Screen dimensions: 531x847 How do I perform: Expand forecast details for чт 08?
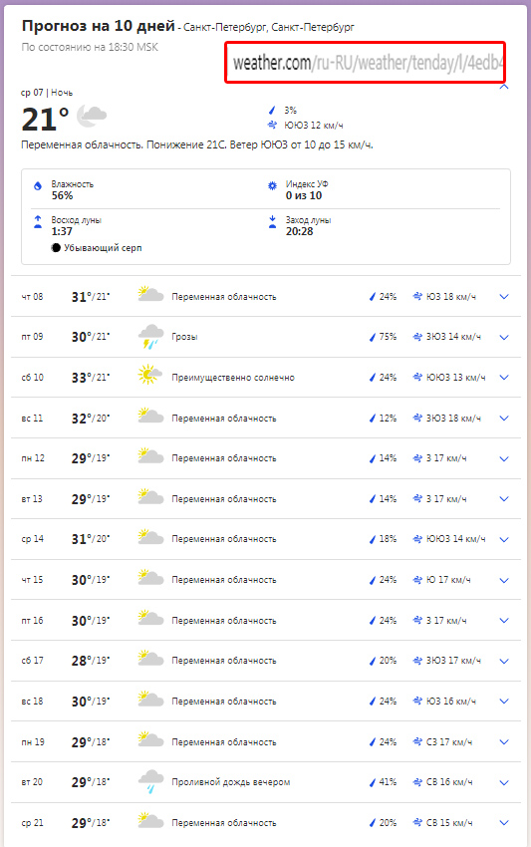tap(504, 297)
